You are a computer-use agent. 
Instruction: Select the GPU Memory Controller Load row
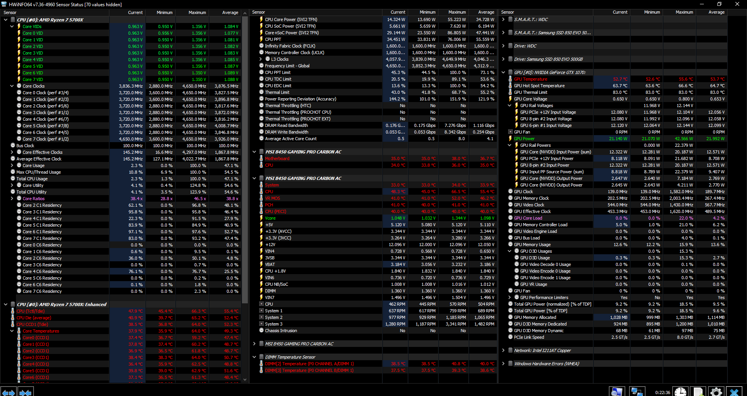click(x=614, y=225)
